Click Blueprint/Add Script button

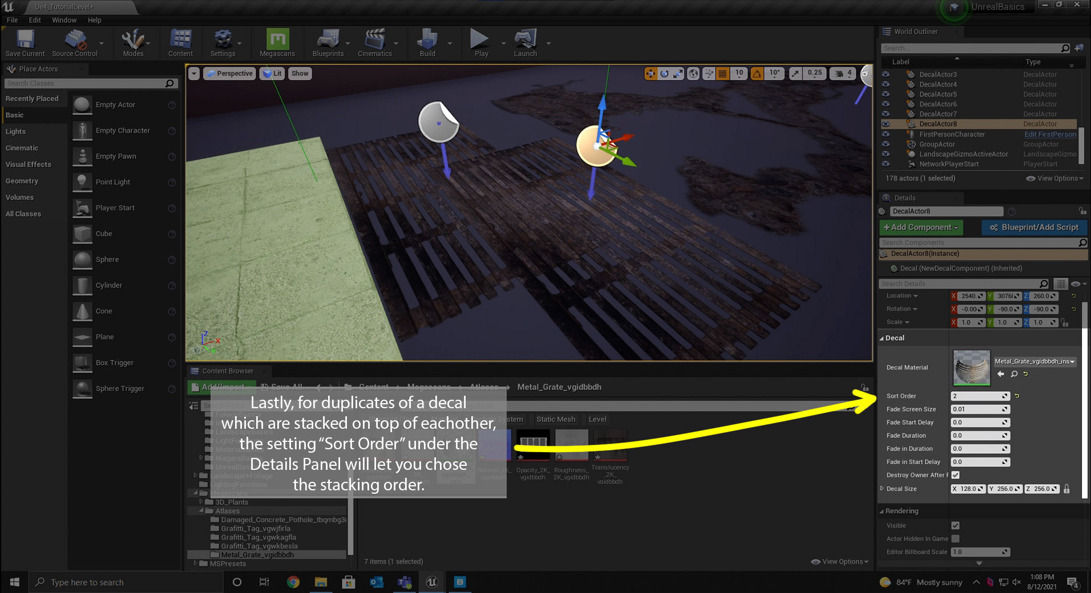click(x=1035, y=228)
